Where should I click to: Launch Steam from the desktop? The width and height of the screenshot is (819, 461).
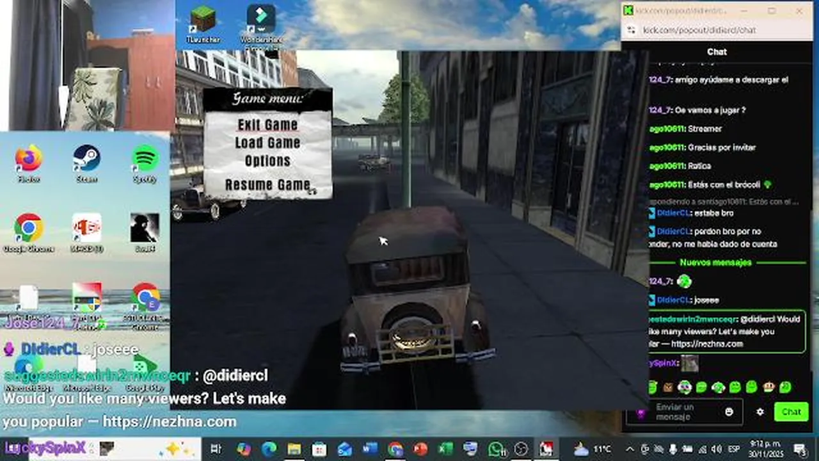(x=86, y=163)
